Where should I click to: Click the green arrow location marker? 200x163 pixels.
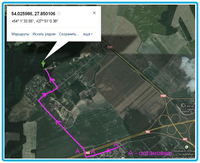[43, 64]
